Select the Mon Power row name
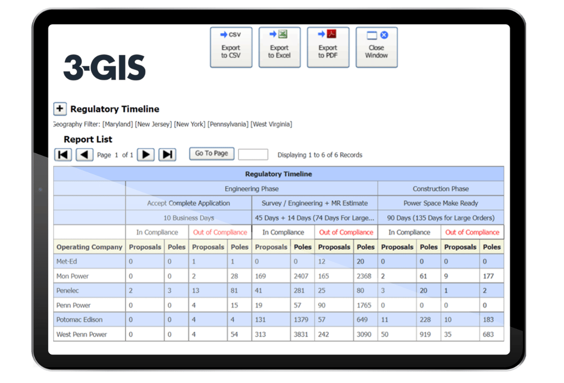Viewport: 564px width, 383px height. click(x=72, y=276)
